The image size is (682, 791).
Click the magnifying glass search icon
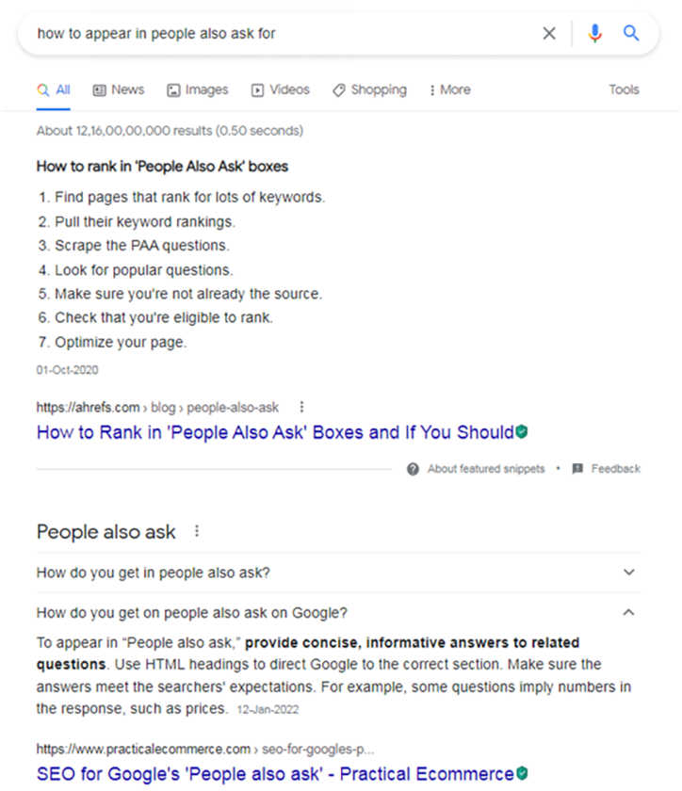tap(631, 32)
